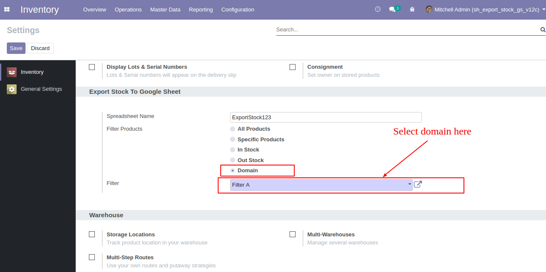Open the Configuration menu
The height and width of the screenshot is (272, 546).
(238, 9)
